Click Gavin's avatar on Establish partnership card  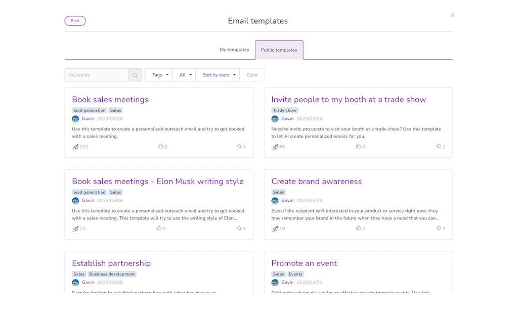75,283
